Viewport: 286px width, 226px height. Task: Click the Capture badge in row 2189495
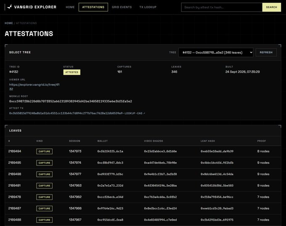point(44,163)
